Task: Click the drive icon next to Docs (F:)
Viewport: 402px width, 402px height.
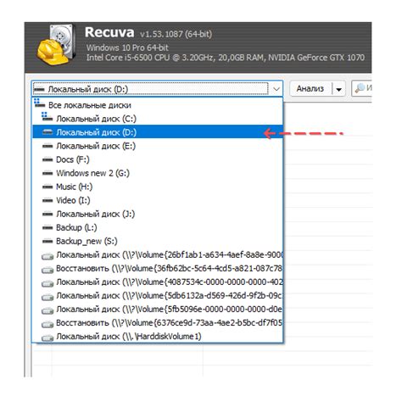Action: point(47,159)
